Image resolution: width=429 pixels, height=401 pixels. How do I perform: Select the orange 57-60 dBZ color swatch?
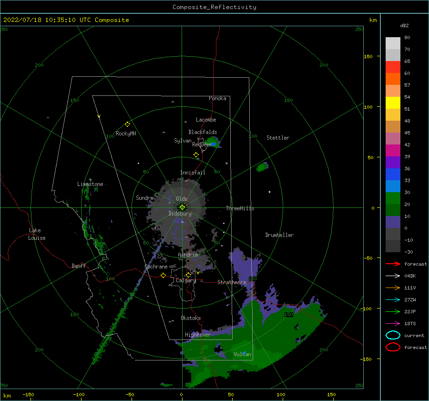coord(393,79)
